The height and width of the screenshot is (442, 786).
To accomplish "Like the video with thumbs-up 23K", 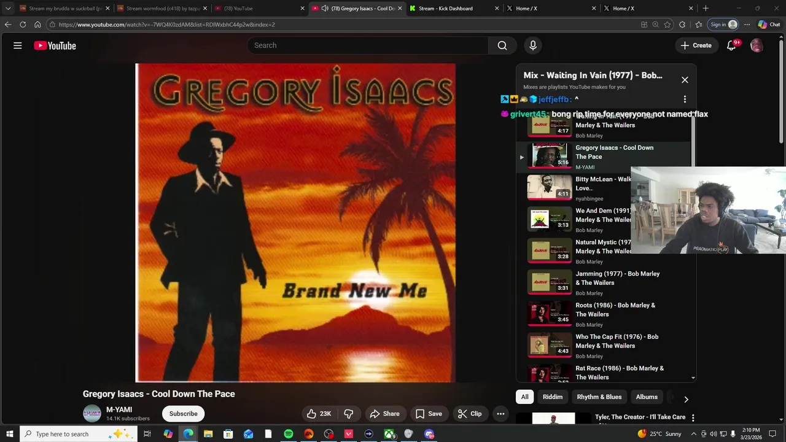I will (319, 414).
